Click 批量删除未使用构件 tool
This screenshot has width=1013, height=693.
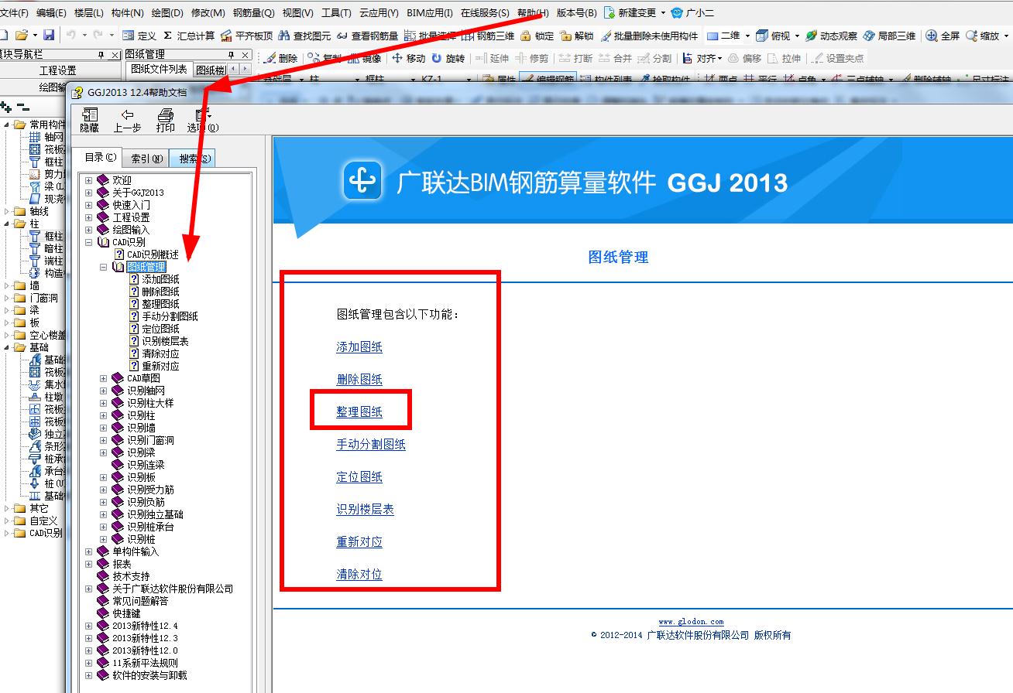649,36
